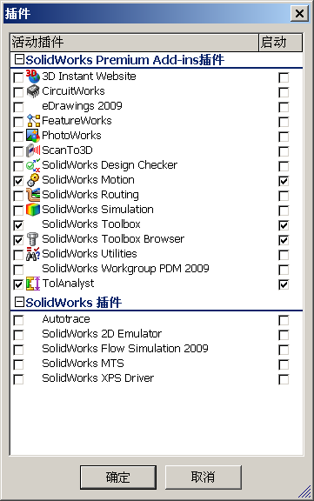Select SolidWorks Flow Simulation 2009 label

125,348
